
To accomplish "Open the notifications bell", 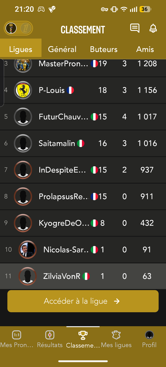I will click(153, 28).
